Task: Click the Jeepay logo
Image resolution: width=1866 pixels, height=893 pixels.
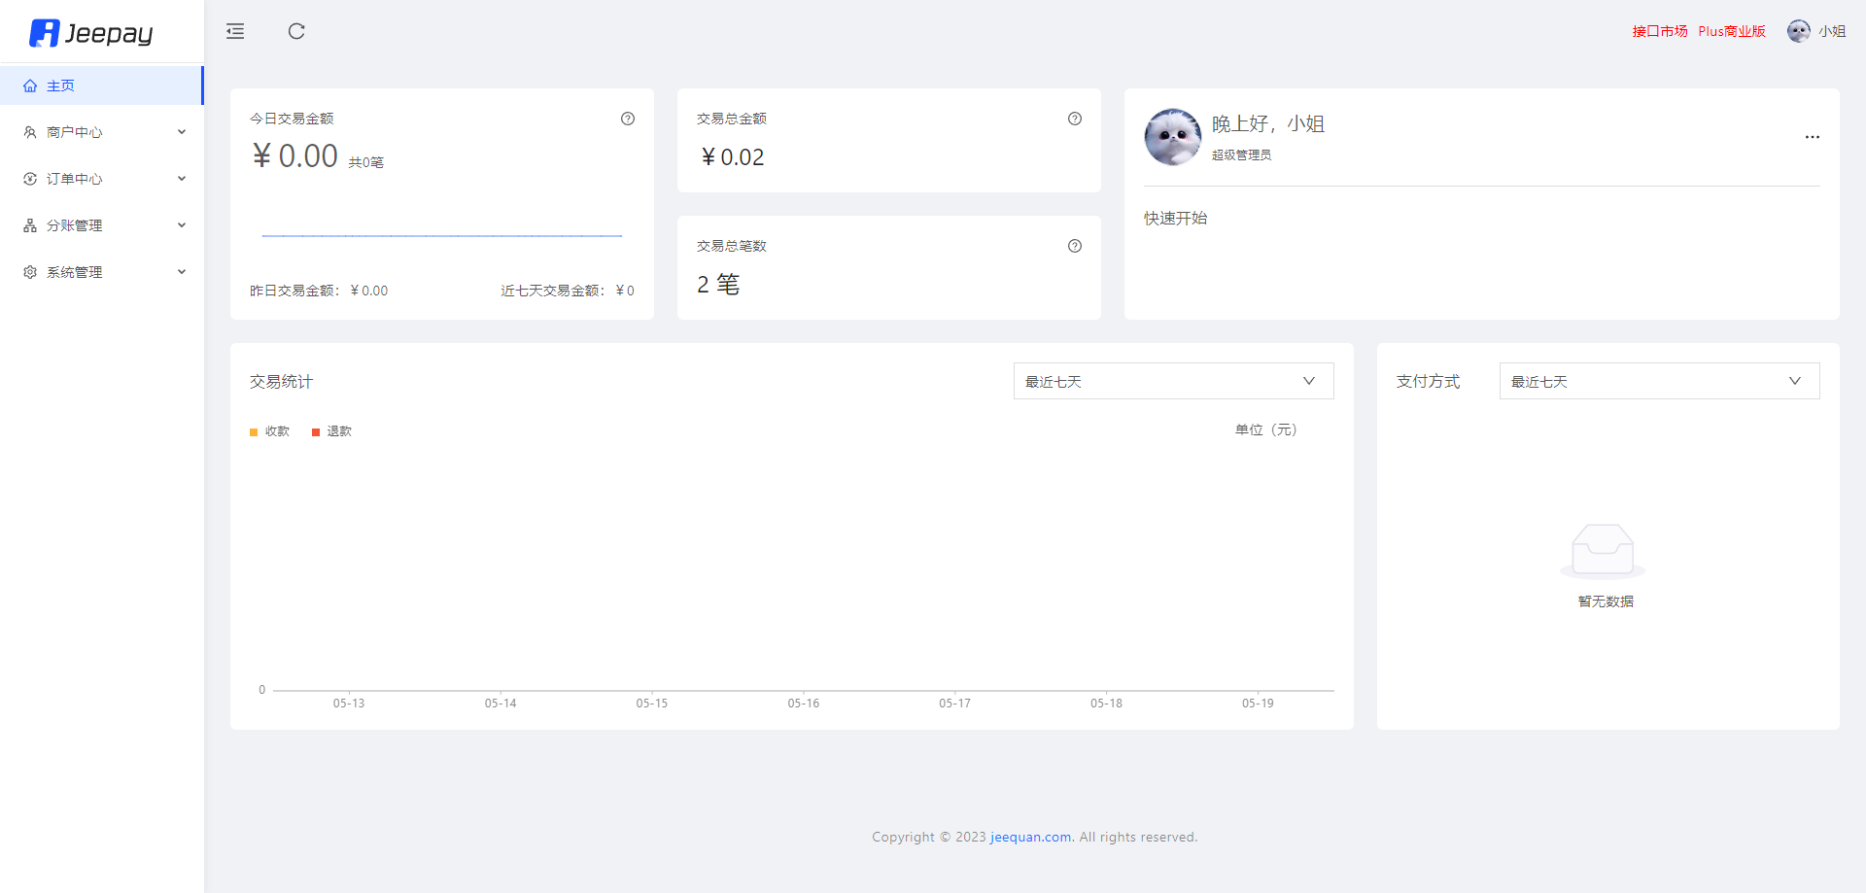Action: [91, 33]
